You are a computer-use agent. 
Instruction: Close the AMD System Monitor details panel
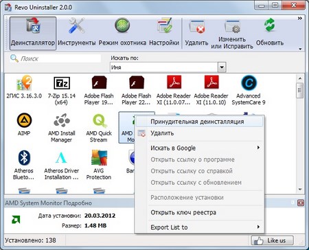coord(301,203)
